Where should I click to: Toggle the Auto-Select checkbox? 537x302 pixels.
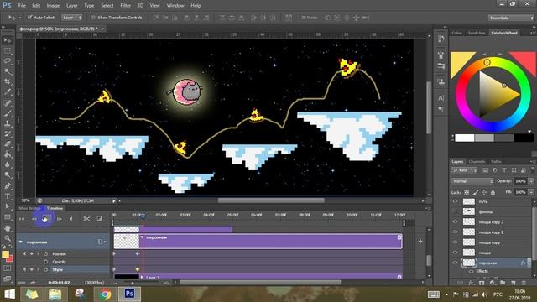(x=30, y=17)
